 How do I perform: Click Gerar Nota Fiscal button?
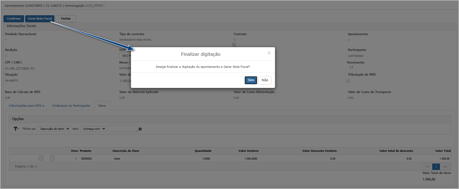(40, 19)
